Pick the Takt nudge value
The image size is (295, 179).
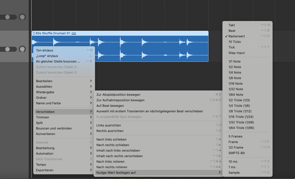point(232,25)
